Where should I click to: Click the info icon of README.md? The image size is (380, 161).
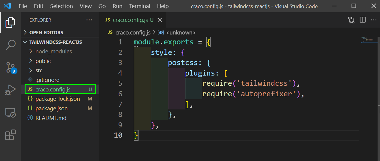click(30, 118)
